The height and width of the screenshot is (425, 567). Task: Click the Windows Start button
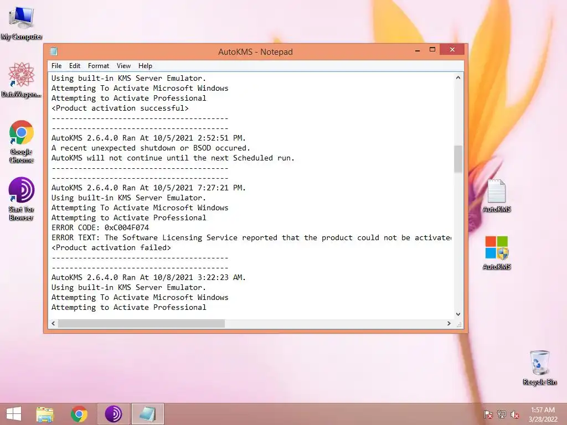(14, 414)
